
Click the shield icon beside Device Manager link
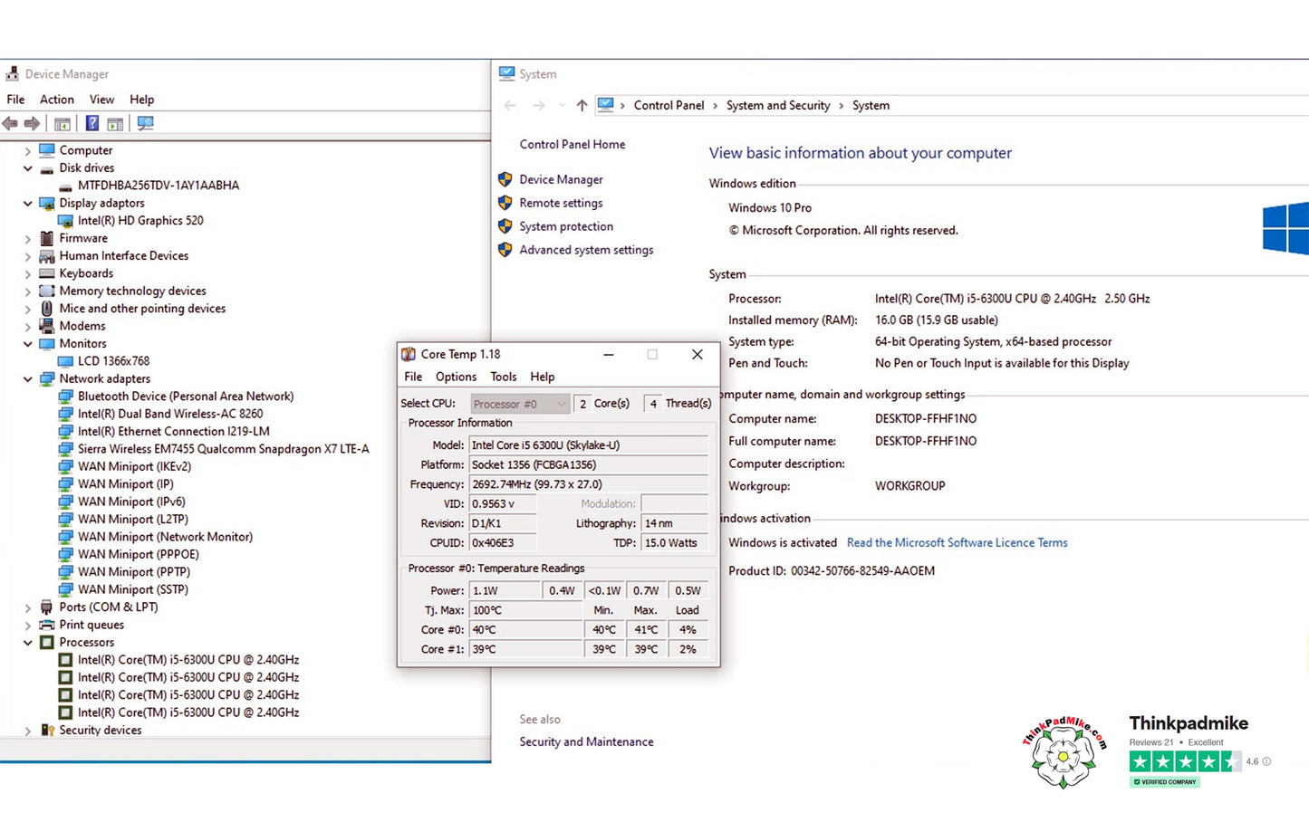[505, 179]
